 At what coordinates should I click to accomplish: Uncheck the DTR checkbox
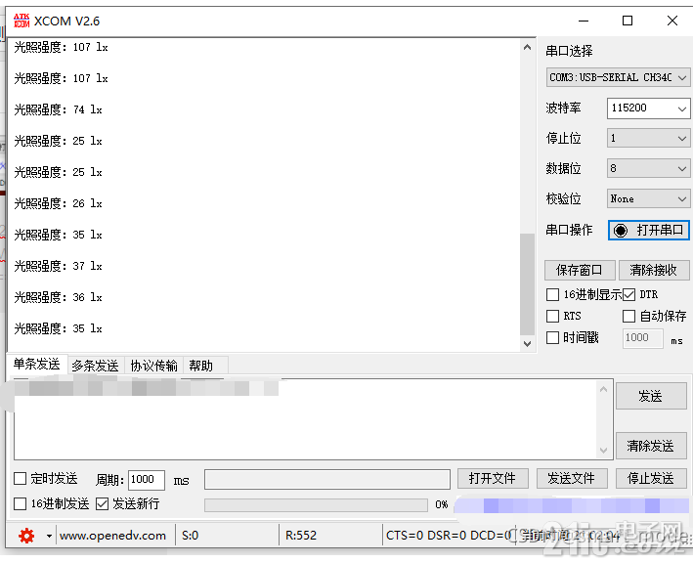[628, 295]
